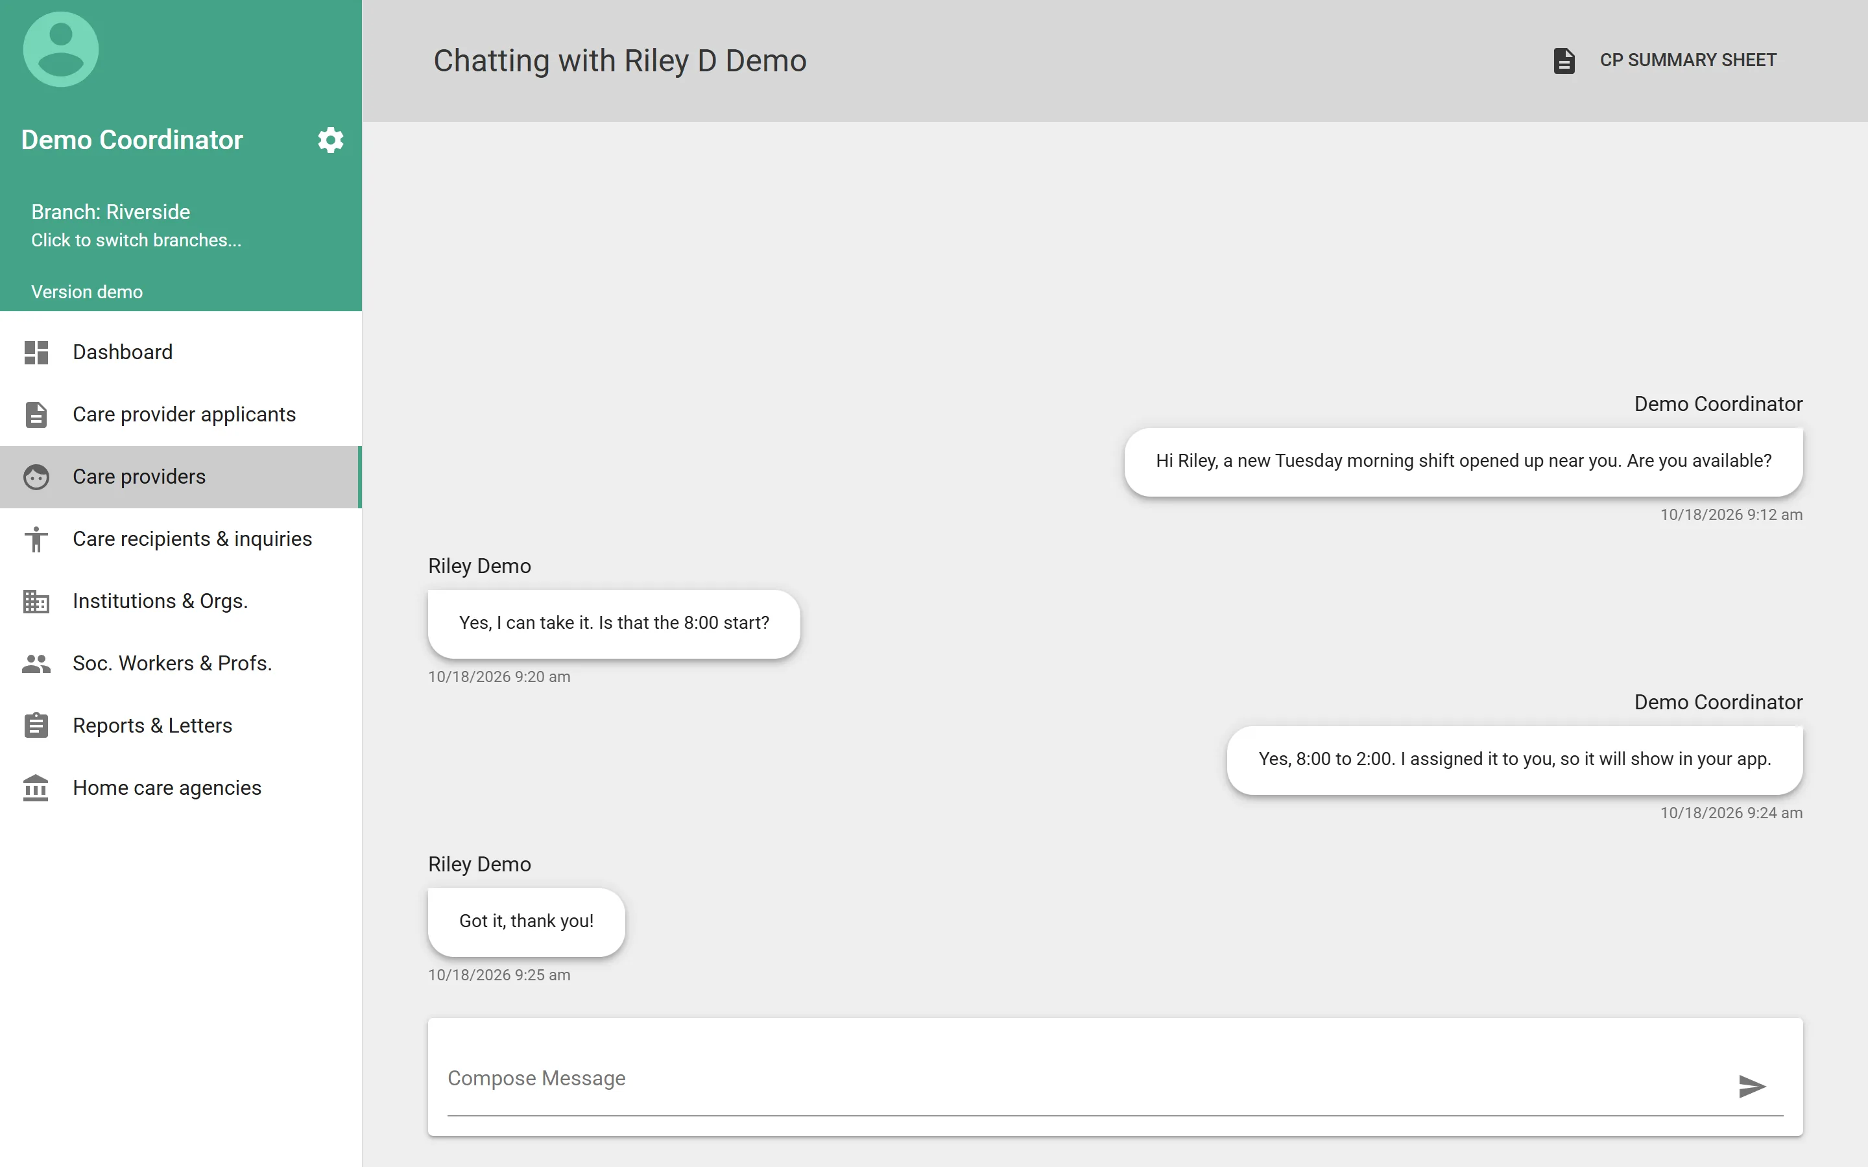Open Reports & Letters section
Screen dimensions: 1868x1167
point(180,725)
